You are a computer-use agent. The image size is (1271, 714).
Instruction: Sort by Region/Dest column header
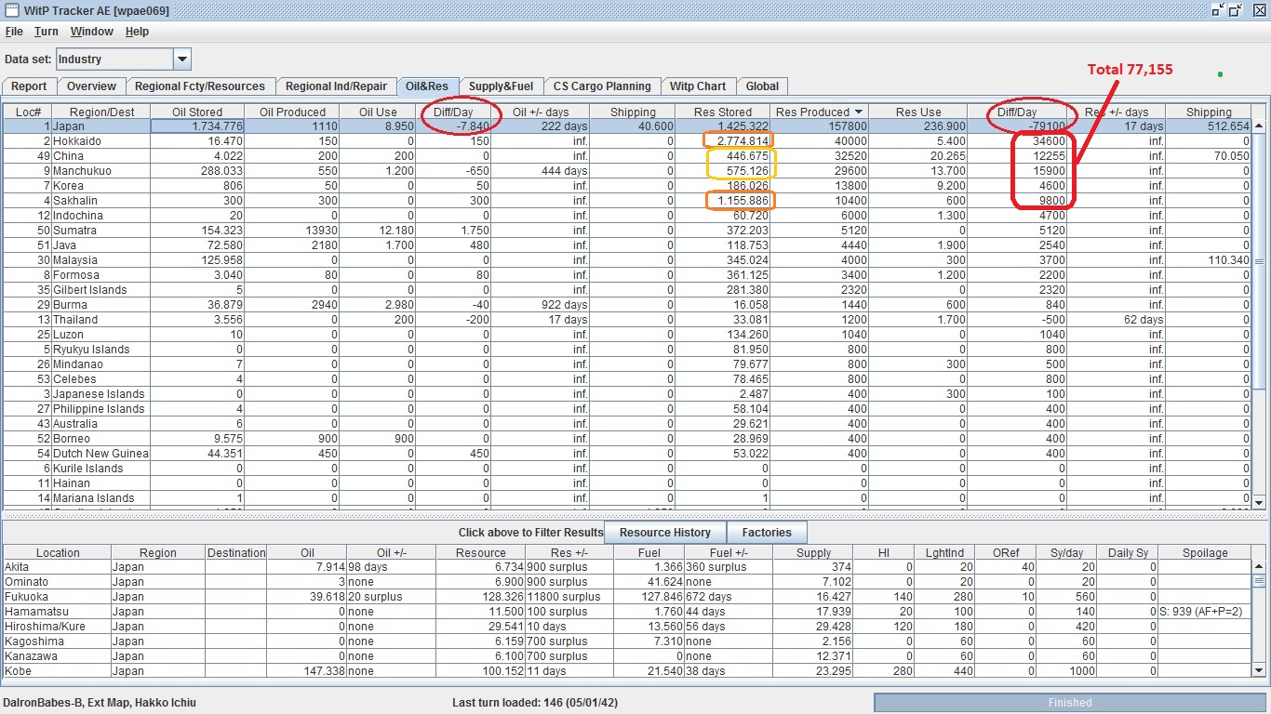point(101,112)
